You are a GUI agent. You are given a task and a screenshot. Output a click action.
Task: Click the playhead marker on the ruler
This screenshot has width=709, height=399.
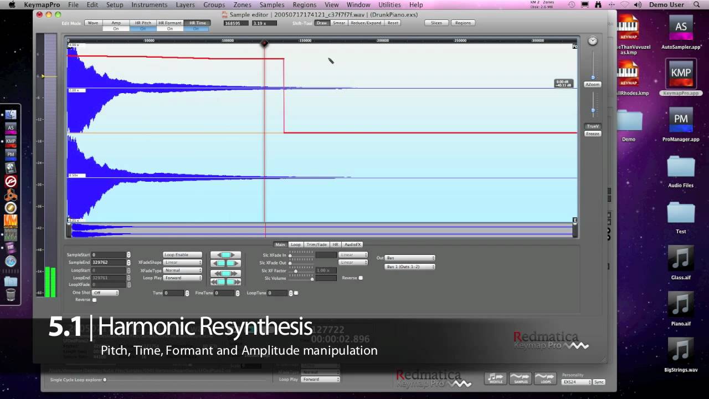coord(265,43)
